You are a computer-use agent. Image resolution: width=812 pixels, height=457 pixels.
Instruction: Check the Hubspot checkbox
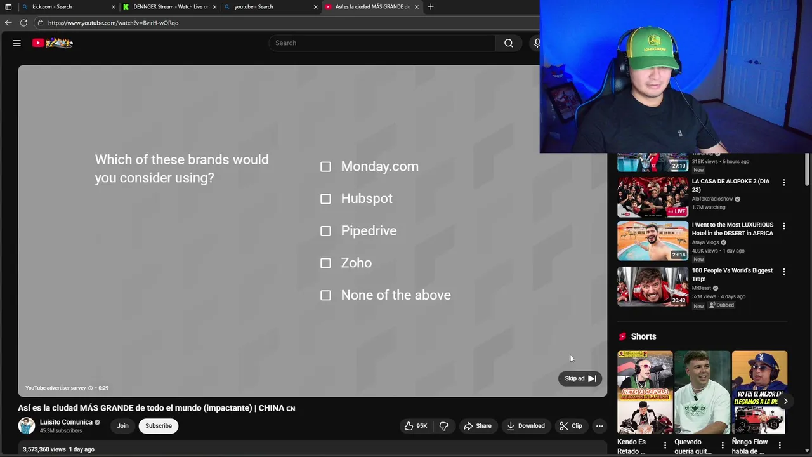[325, 199]
